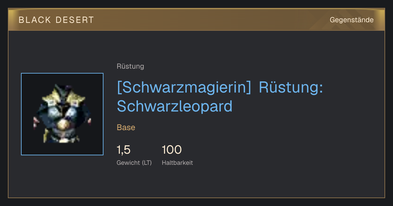Click the Haltbarkeit label

pos(177,163)
